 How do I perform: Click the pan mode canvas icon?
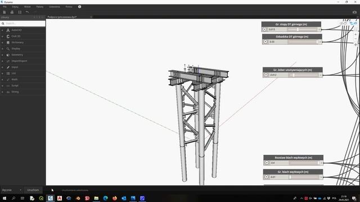coord(355,44)
